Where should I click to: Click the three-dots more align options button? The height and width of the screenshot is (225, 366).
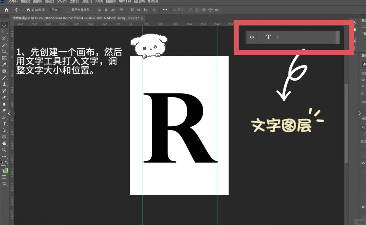click(x=165, y=10)
